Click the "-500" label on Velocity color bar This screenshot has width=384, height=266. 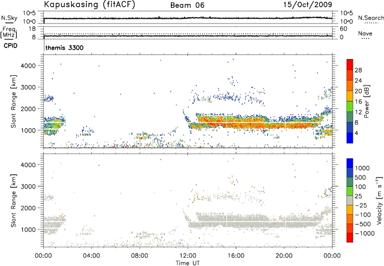[363, 224]
